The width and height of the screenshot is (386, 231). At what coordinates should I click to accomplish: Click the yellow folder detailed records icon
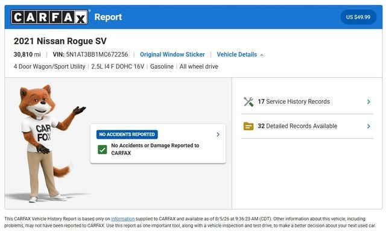[248, 126]
